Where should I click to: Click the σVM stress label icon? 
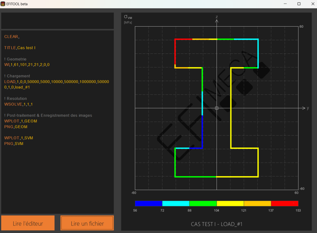(x=128, y=17)
